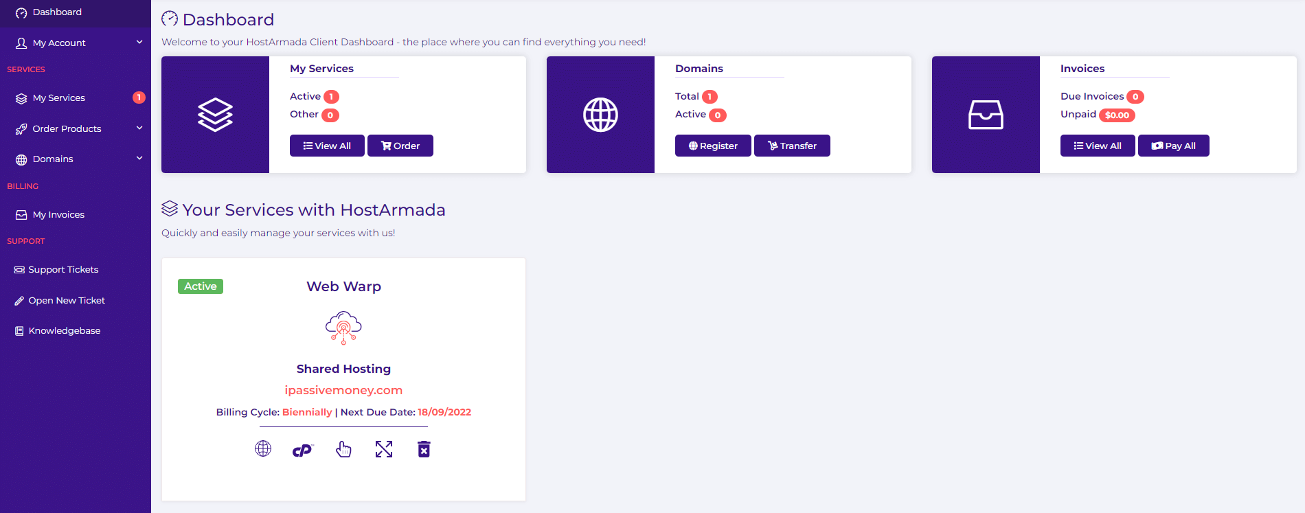Click the Open New Ticket pencil icon

pos(19,301)
